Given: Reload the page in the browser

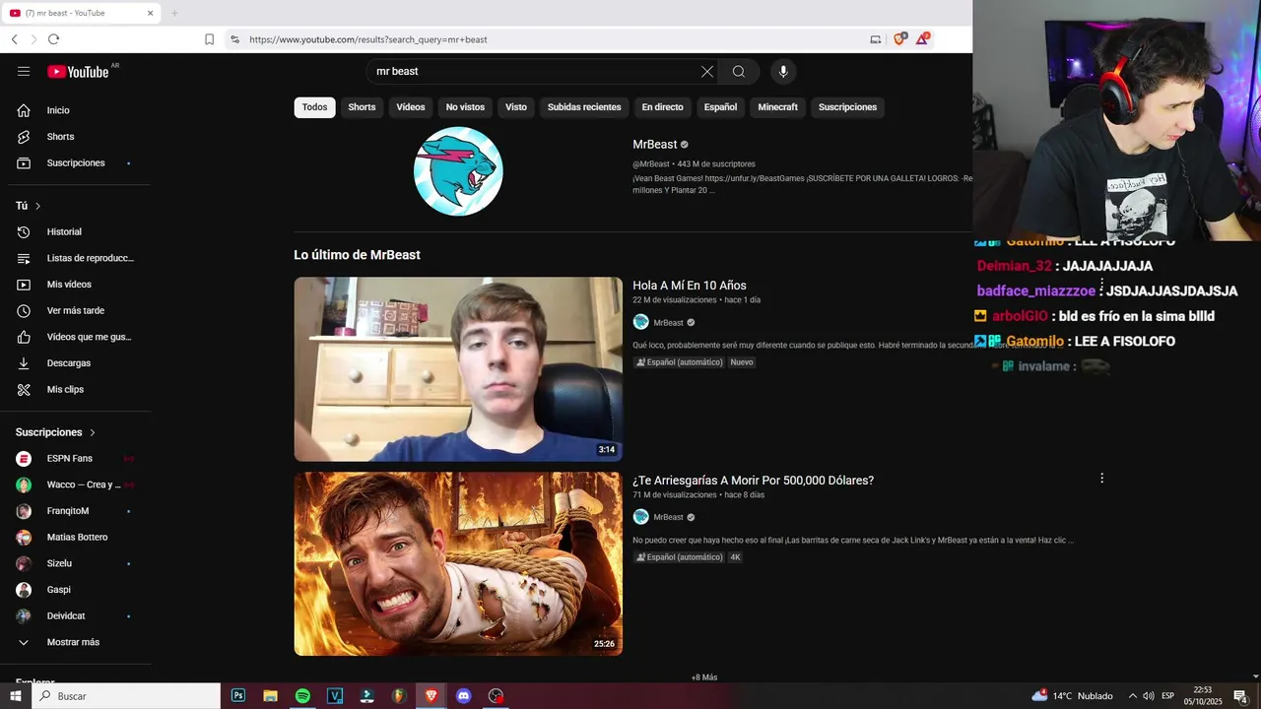Looking at the screenshot, I should coord(53,39).
